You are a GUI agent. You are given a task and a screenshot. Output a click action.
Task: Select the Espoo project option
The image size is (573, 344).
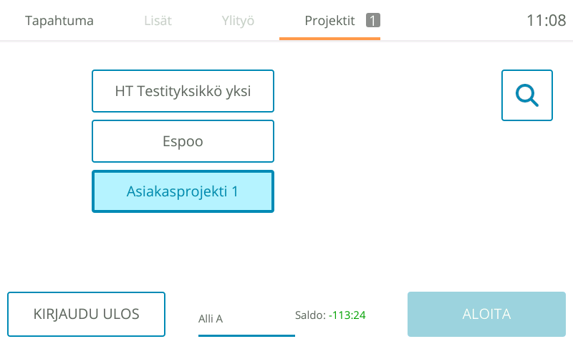pyautogui.click(x=183, y=141)
